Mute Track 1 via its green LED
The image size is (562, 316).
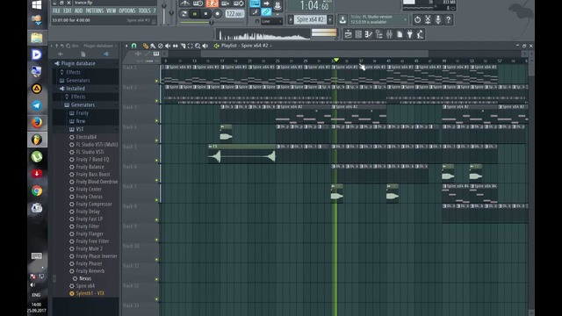pyautogui.click(x=156, y=81)
